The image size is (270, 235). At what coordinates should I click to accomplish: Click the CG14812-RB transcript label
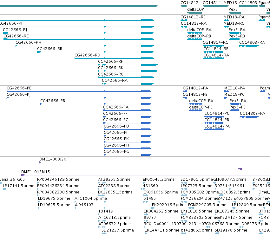(193, 17)
